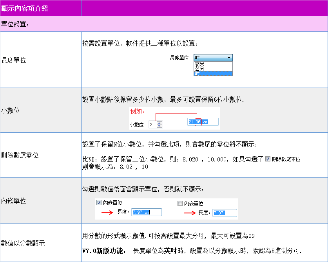The height and width of the screenshot is (262, 328).
Task: Click the 單位設置 section heading
Action: click(15, 24)
